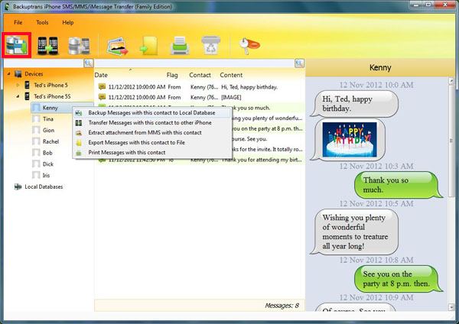The height and width of the screenshot is (324, 459).
Task: Click the yellow message icon of the first row
Action: coord(102,86)
